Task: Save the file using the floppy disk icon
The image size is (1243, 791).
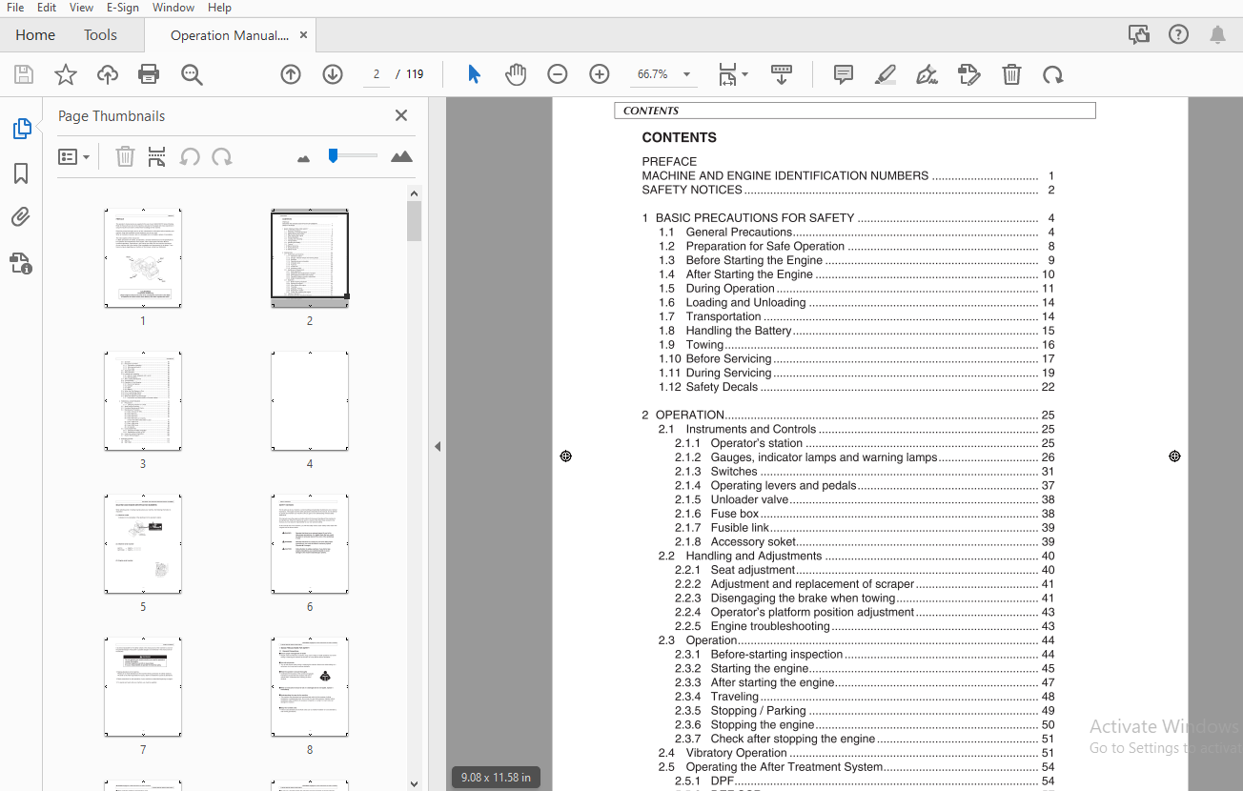Action: [24, 74]
